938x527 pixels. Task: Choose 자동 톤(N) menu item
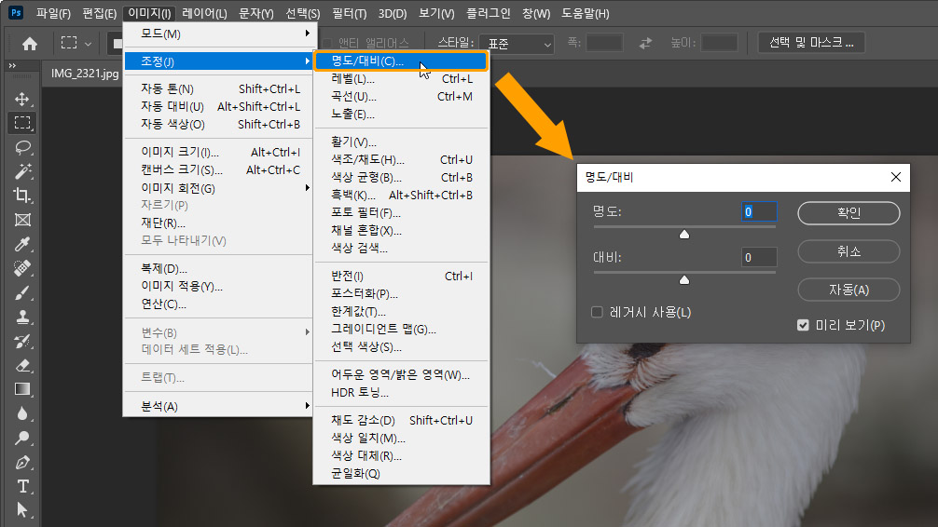click(219, 88)
